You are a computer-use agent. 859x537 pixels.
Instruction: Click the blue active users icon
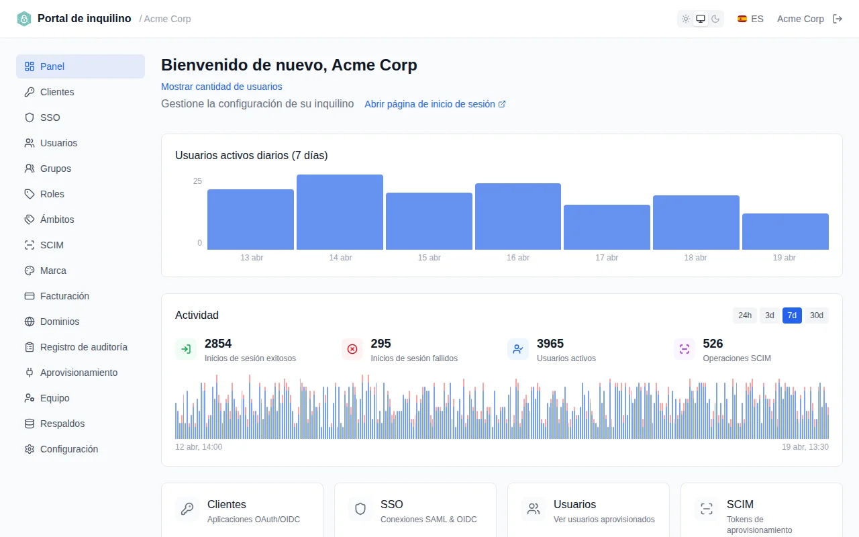(x=518, y=349)
